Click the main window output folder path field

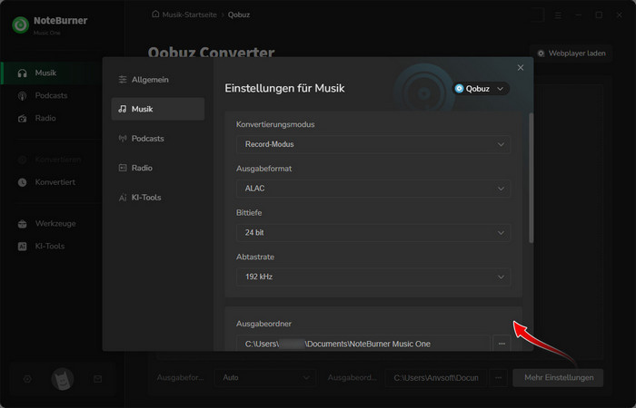coord(436,378)
